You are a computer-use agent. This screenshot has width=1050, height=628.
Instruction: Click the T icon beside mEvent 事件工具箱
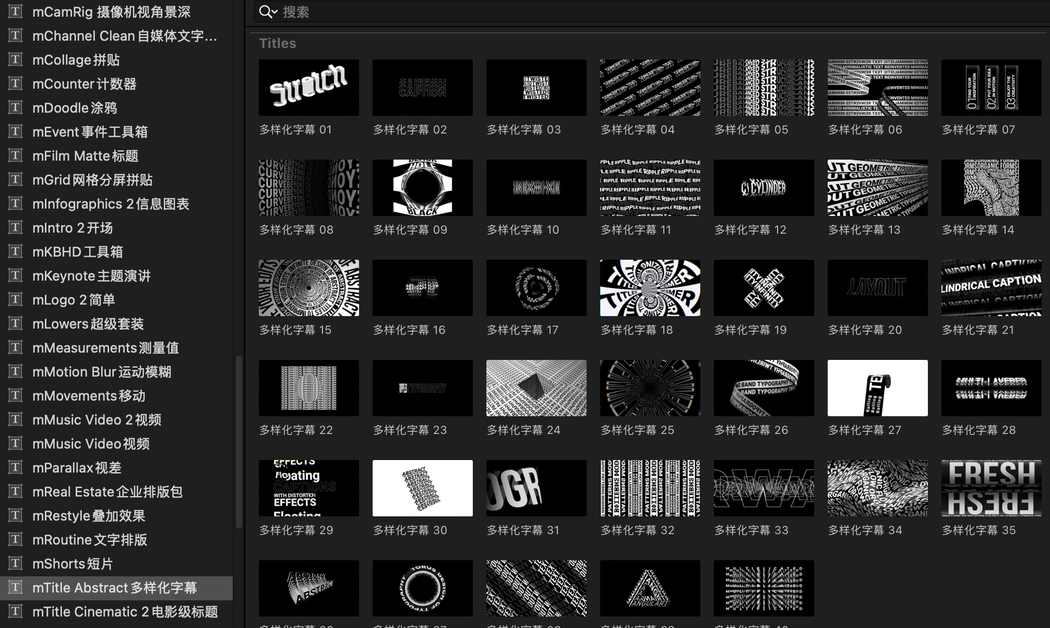[x=16, y=131]
